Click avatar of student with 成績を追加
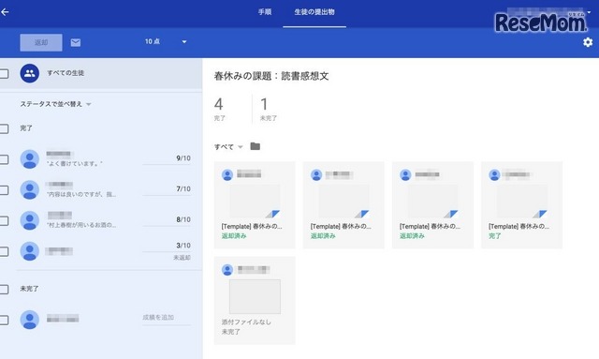The width and height of the screenshot is (599, 359). [30, 320]
